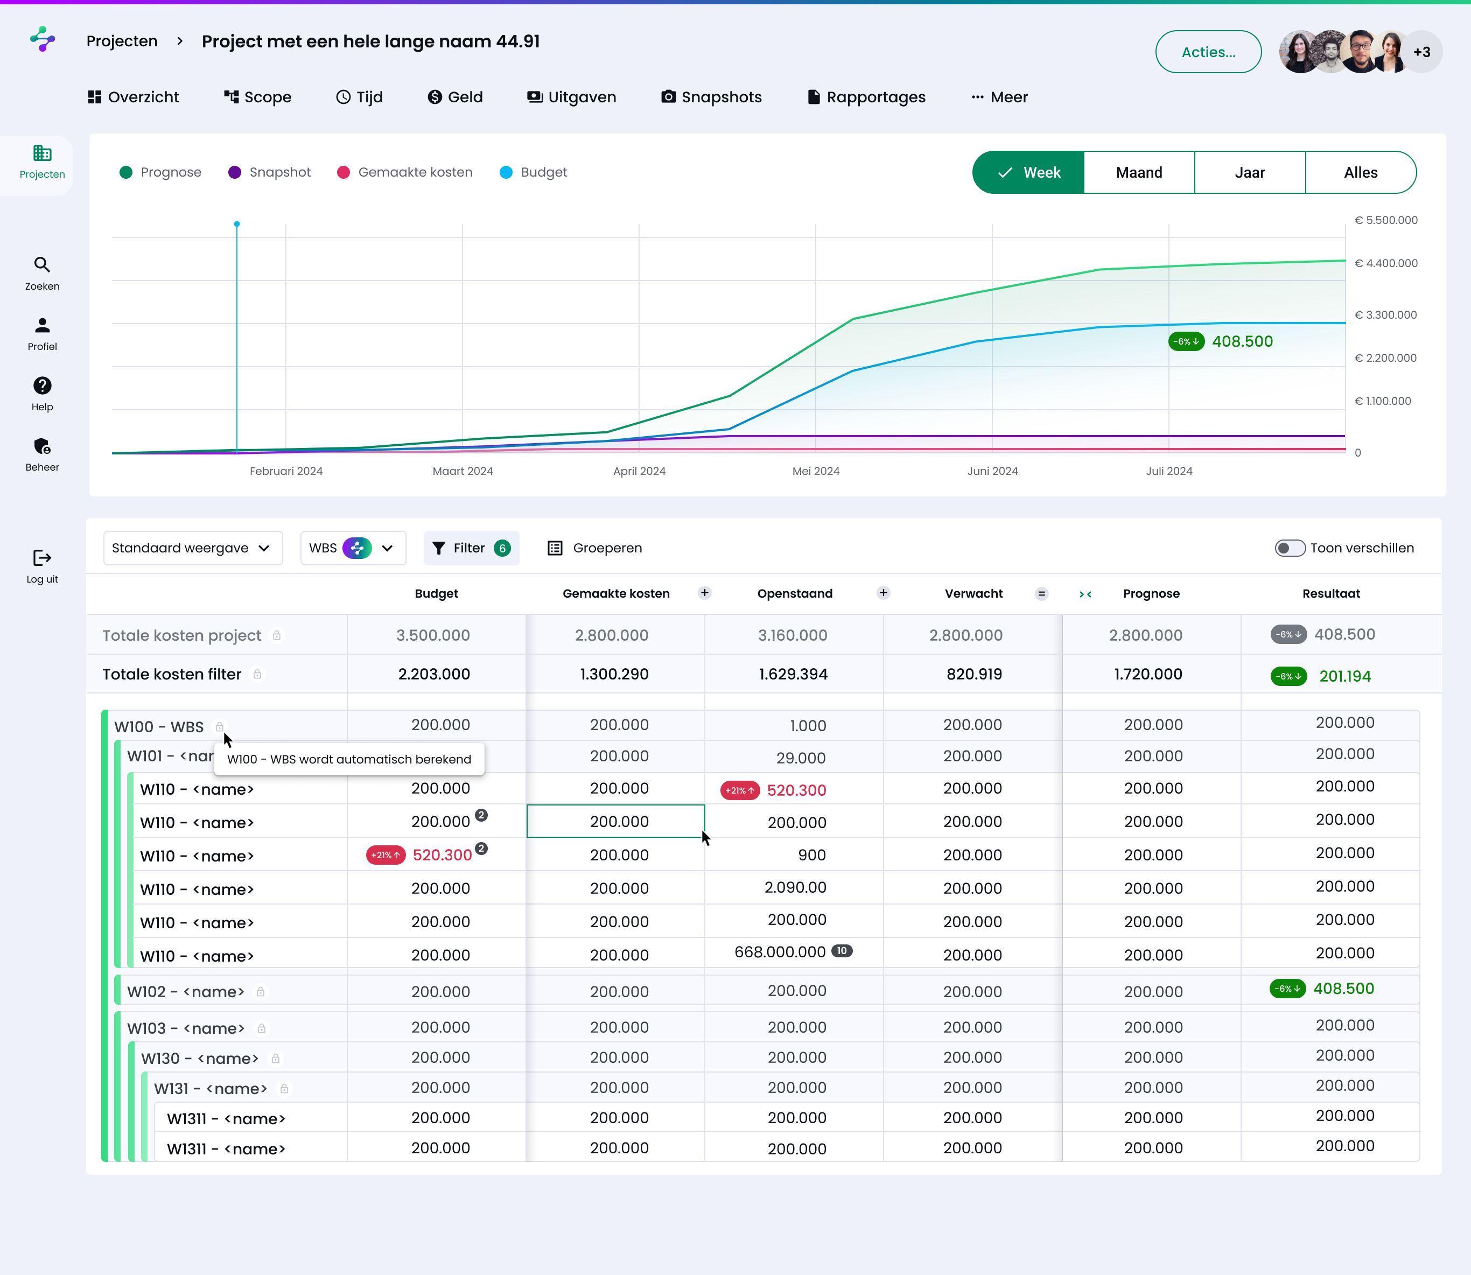Toggle Prognose series in chart legend
The width and height of the screenshot is (1471, 1275).
click(161, 172)
